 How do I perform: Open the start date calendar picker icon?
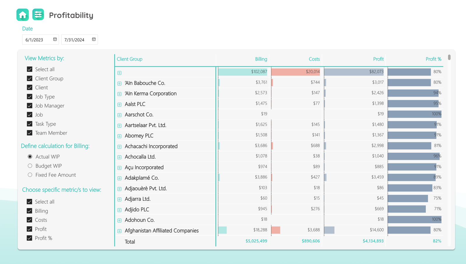click(55, 39)
